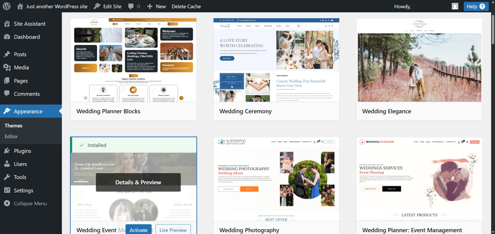The image size is (495, 234).
Task: Open Live Preview for Wedding Event theme
Action: pos(173,230)
